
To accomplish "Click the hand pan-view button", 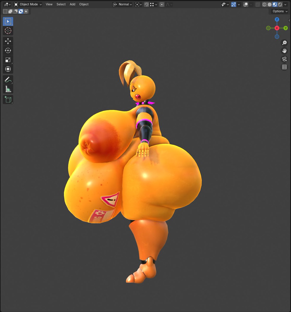I will (284, 51).
